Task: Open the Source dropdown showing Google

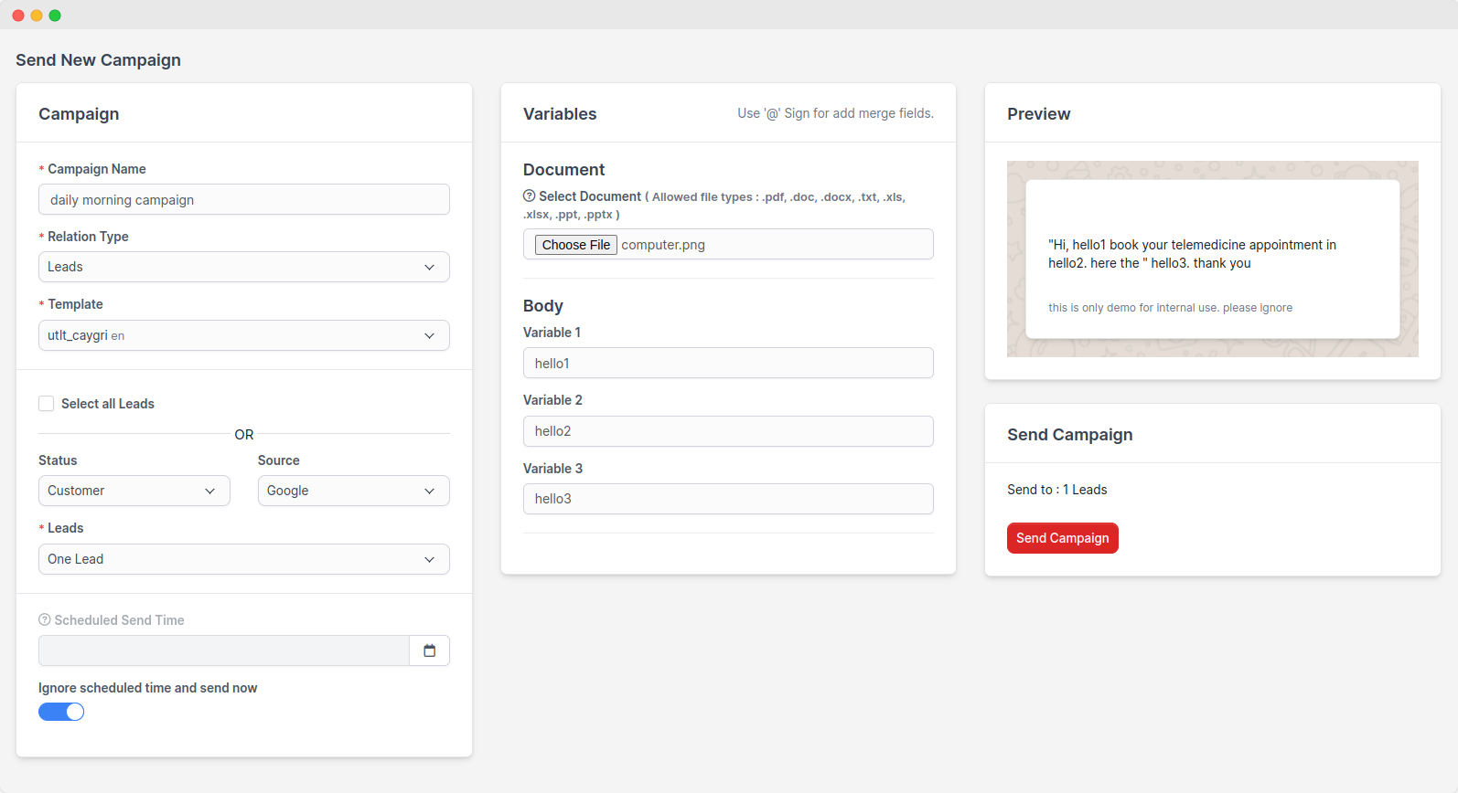Action: point(353,491)
